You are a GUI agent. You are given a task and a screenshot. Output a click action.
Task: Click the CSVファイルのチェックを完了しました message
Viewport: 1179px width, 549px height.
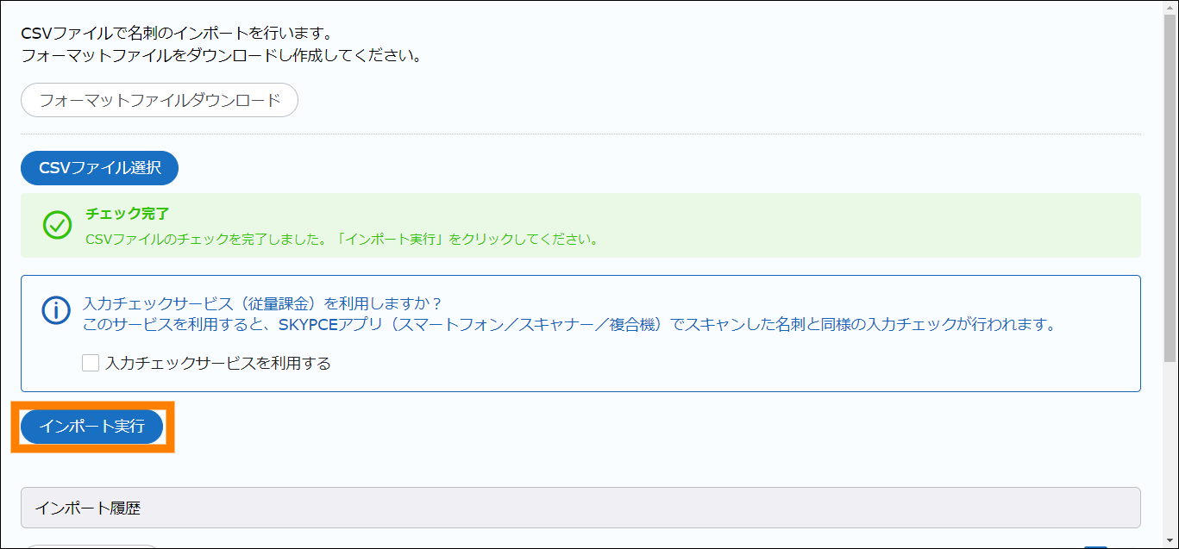point(342,239)
